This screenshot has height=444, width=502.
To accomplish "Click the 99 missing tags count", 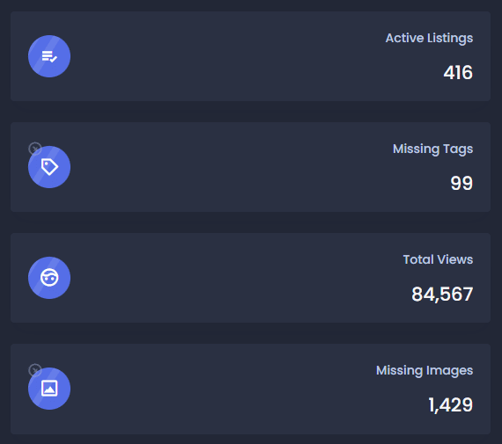I will tap(461, 183).
